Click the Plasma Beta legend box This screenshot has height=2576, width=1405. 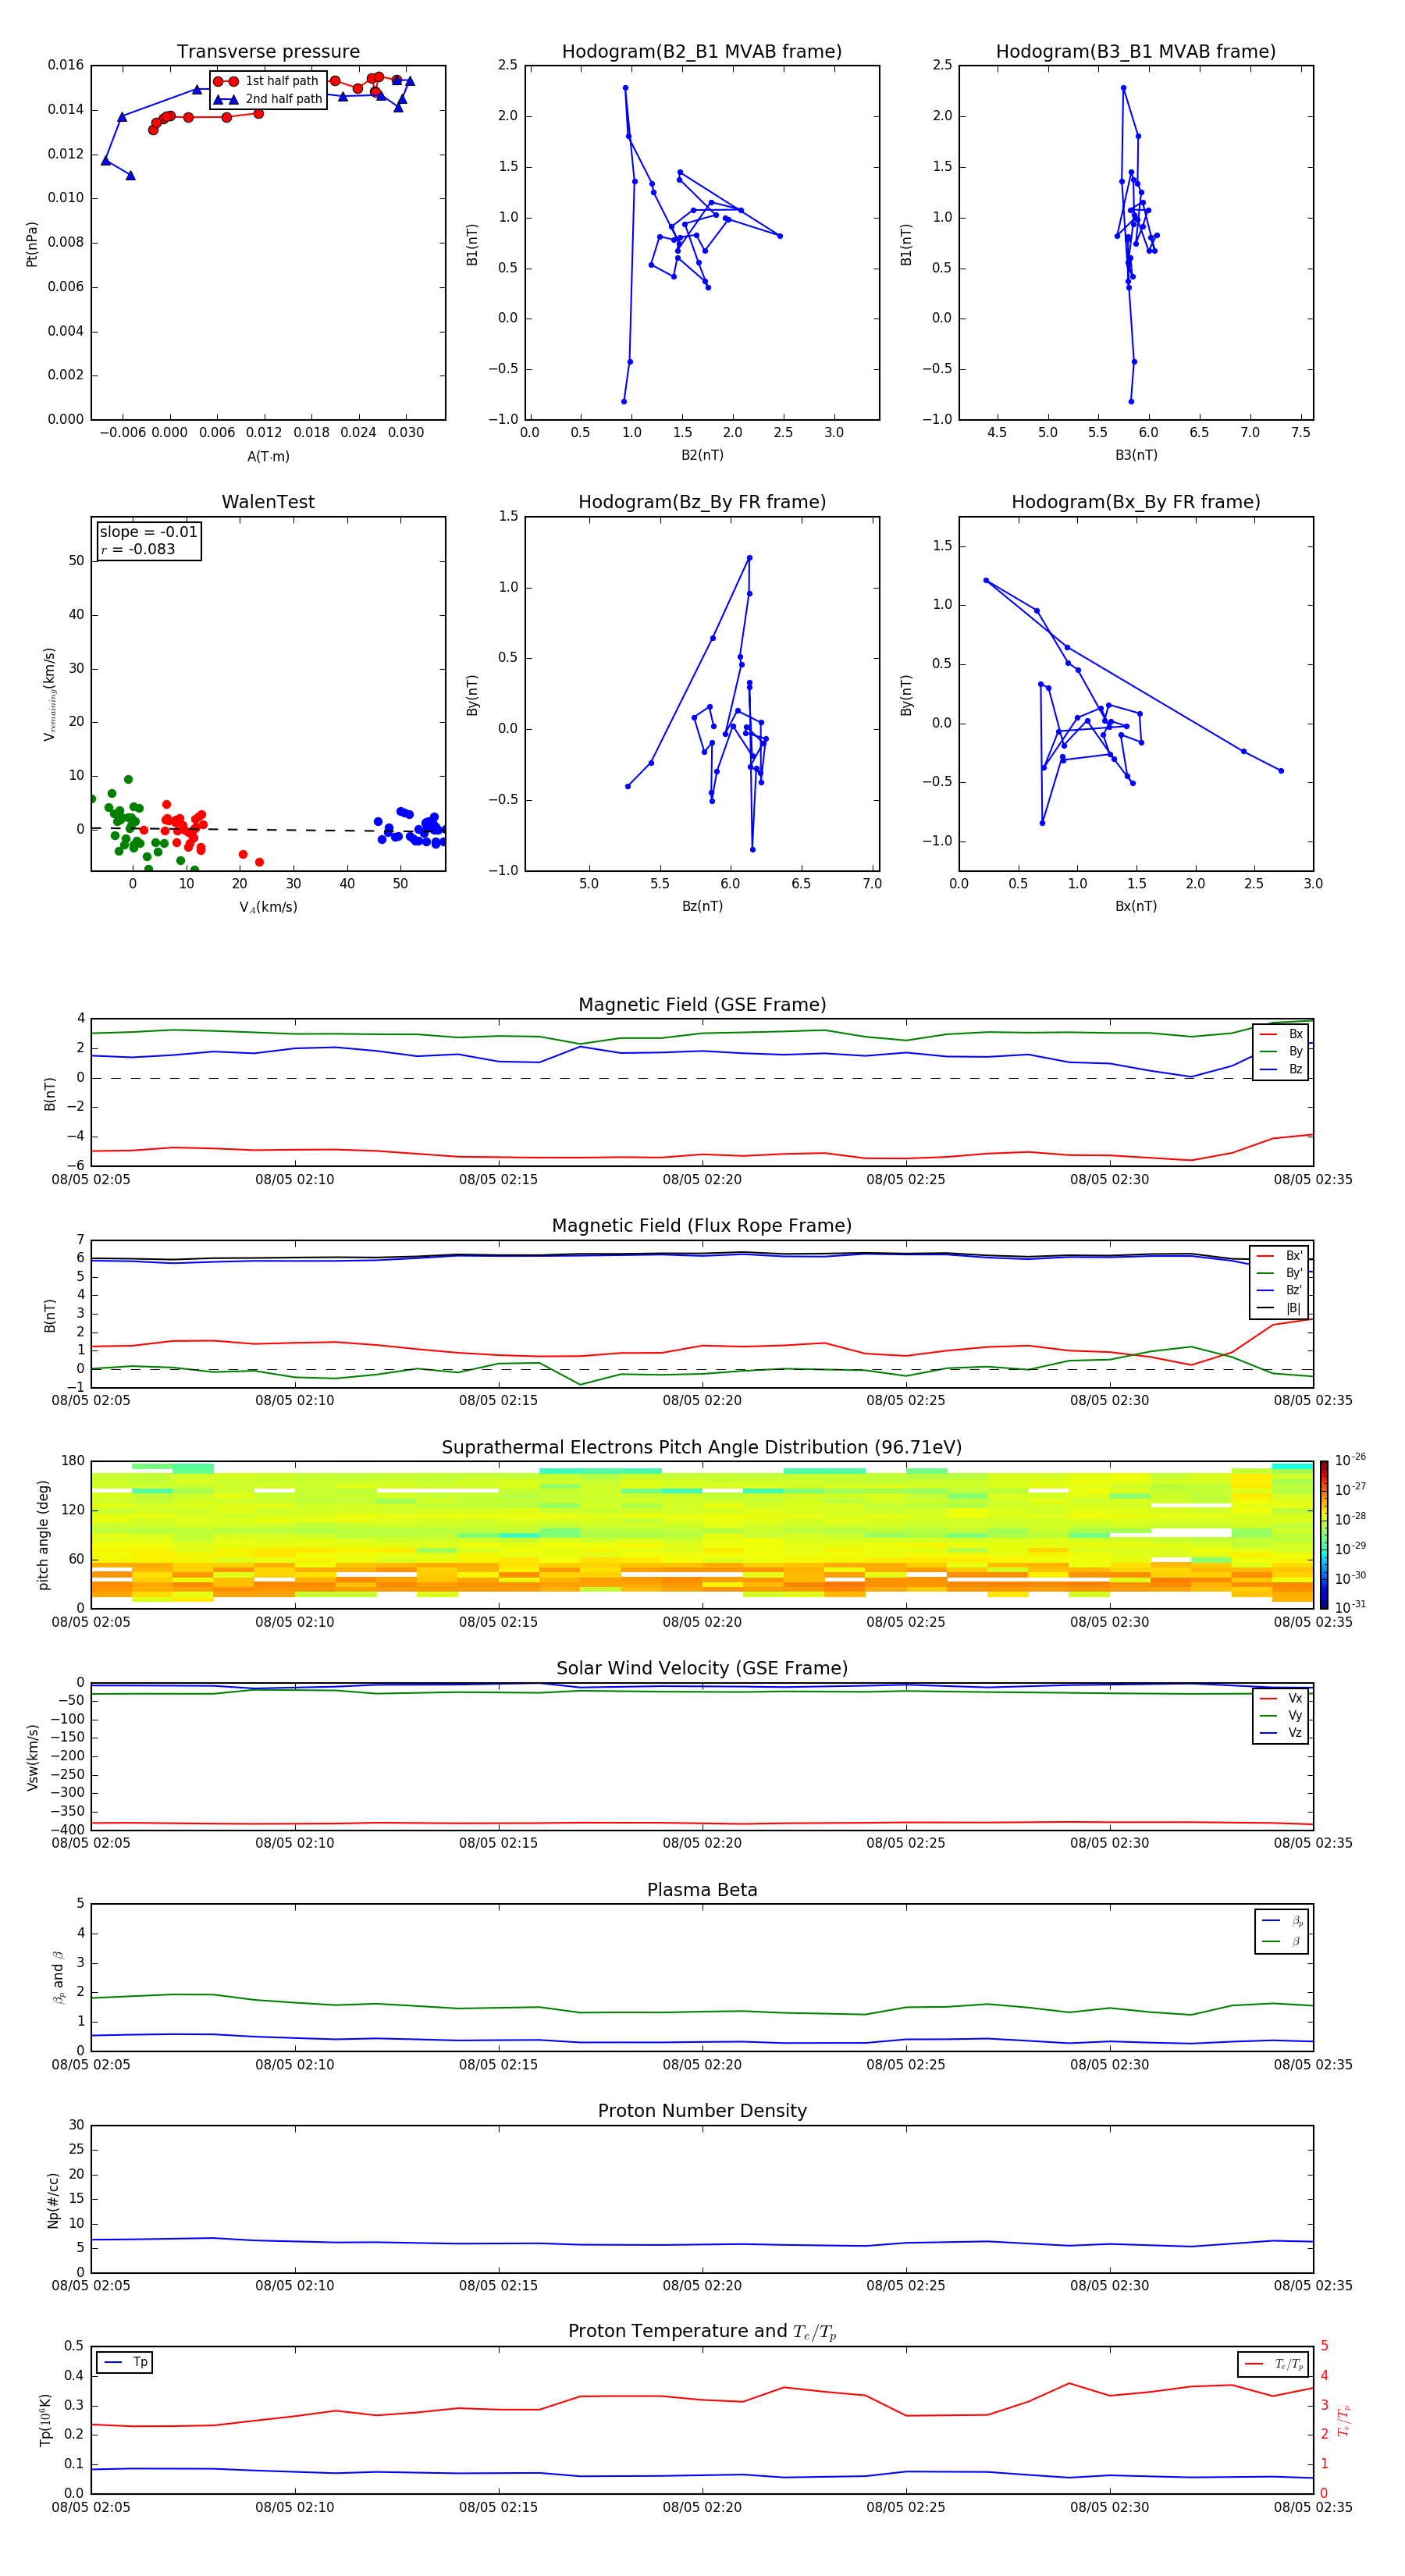pos(1281,1931)
